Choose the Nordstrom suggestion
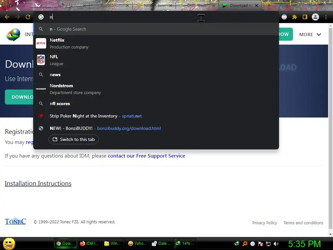Image resolution: width=333 pixels, height=250 pixels. point(156,89)
